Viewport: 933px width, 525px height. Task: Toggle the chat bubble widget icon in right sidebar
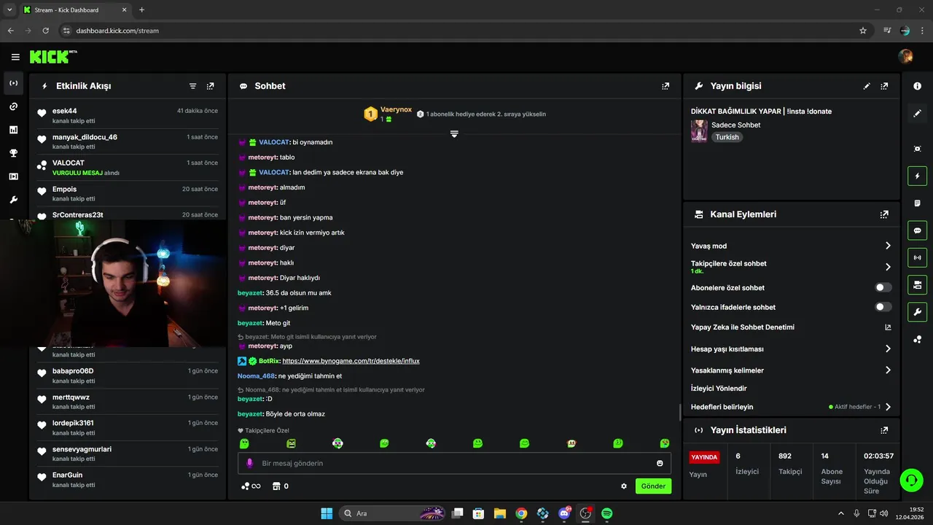pyautogui.click(x=917, y=230)
